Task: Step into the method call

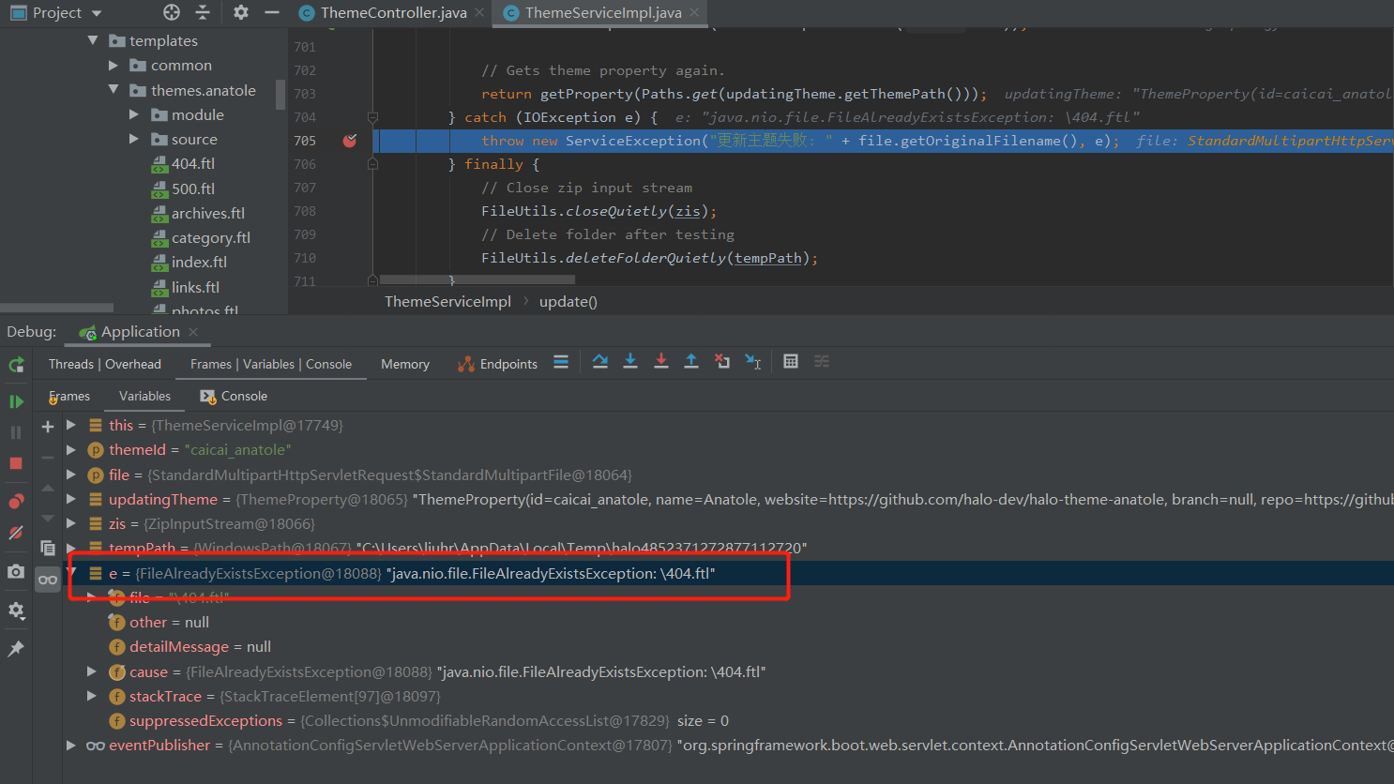Action: click(x=630, y=362)
